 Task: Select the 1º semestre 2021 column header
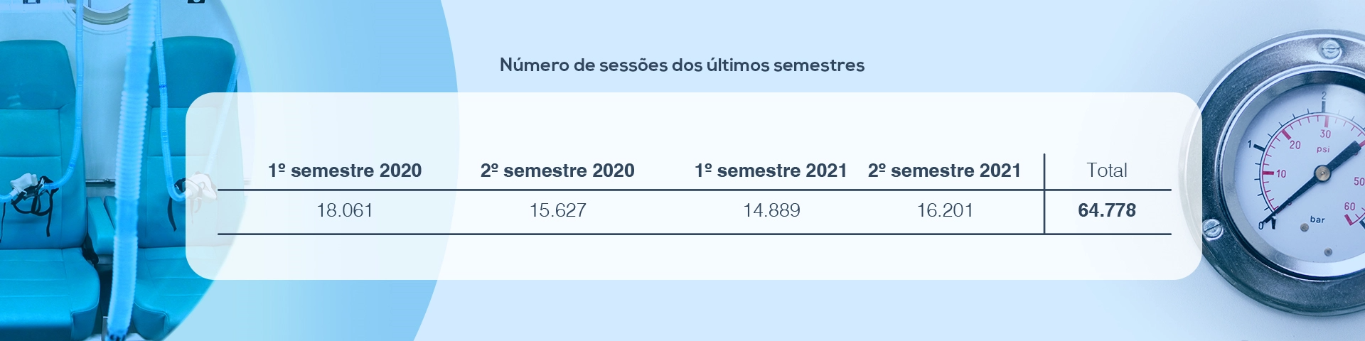(x=771, y=170)
